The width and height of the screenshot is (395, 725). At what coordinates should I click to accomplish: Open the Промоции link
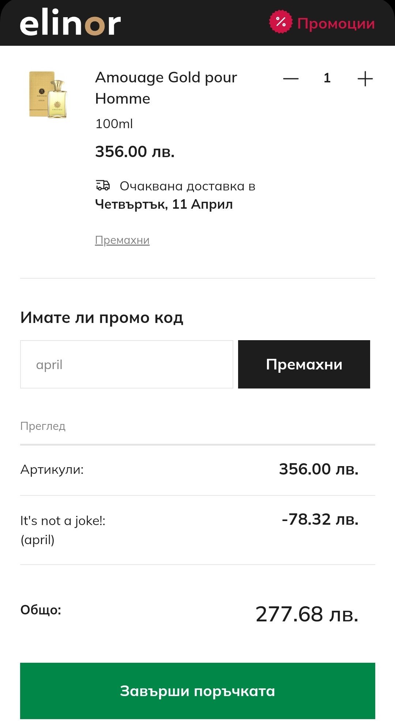coord(336,24)
